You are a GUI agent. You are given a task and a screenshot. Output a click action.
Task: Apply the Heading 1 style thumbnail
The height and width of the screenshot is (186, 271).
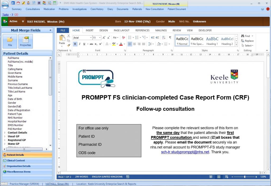[212, 41]
